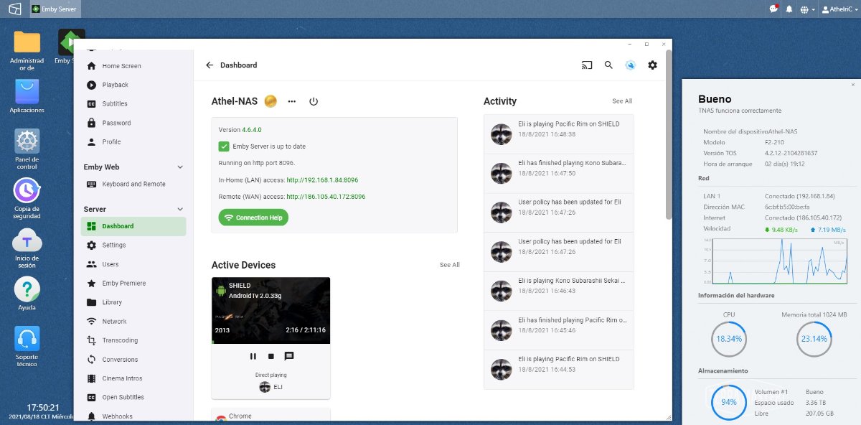
Task: Open activity entry at 16:45:46
Action: 559,330
